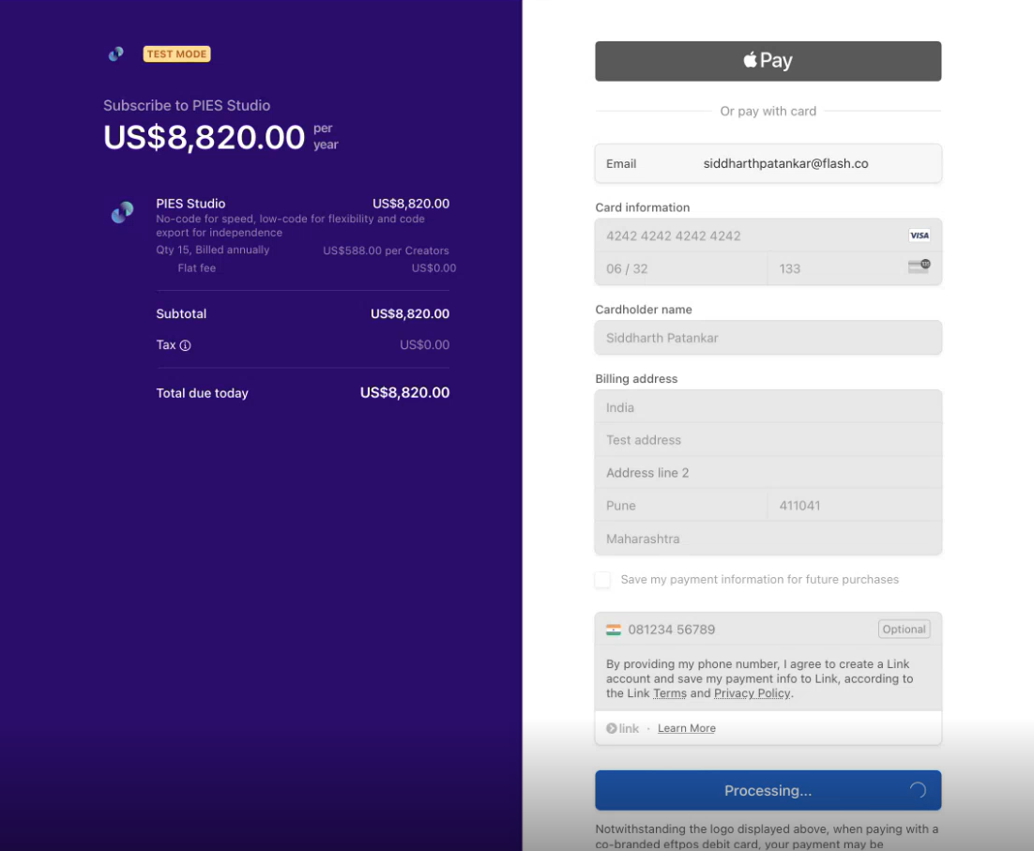The height and width of the screenshot is (851, 1034).
Task: Click the PIES Studio product icon
Action: pos(122,213)
